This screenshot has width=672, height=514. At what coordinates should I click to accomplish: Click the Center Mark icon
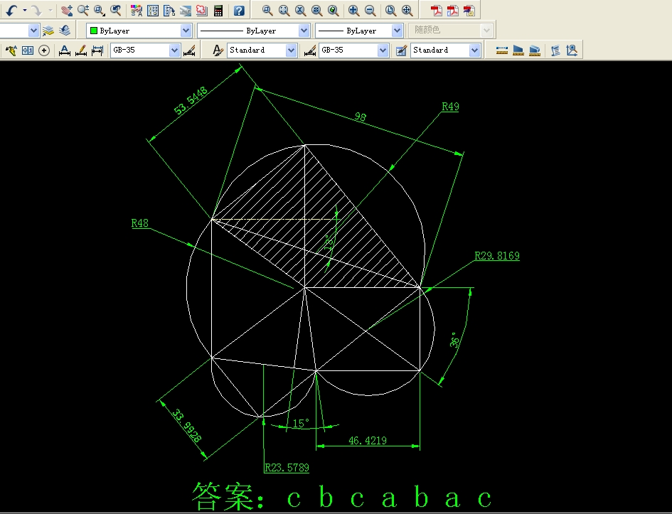tap(43, 50)
